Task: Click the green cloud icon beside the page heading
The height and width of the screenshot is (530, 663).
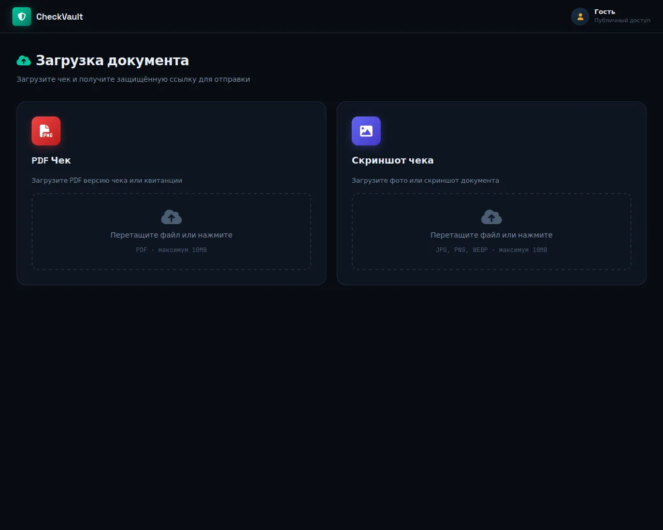Action: (24, 61)
